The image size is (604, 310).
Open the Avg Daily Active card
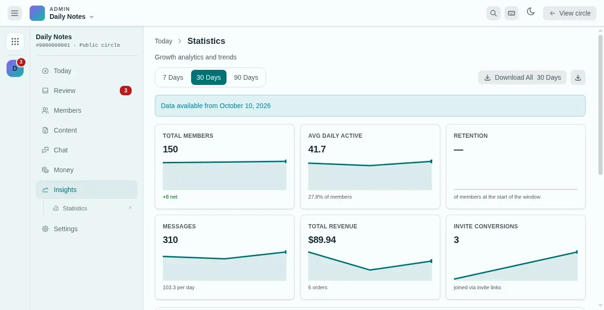370,167
